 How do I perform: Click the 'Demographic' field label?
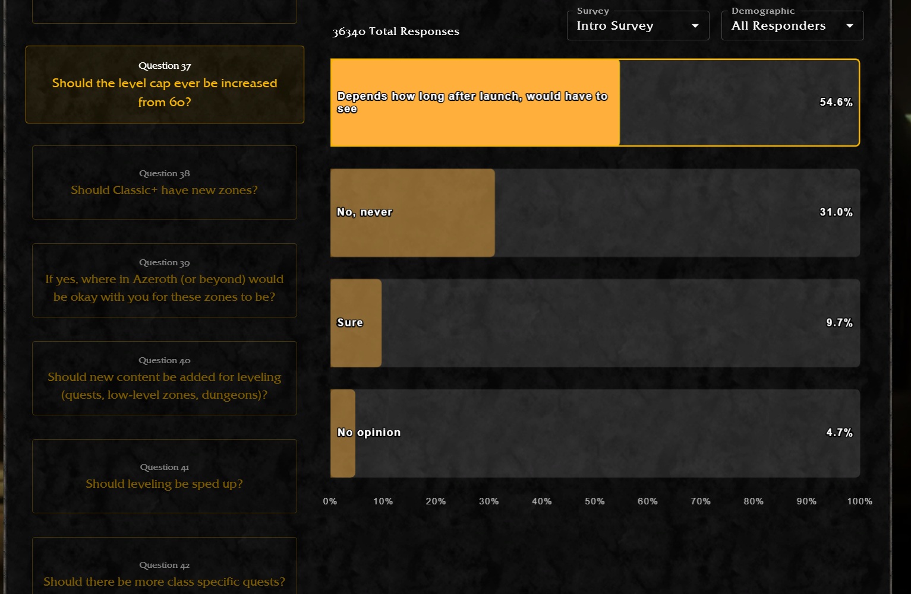click(763, 11)
